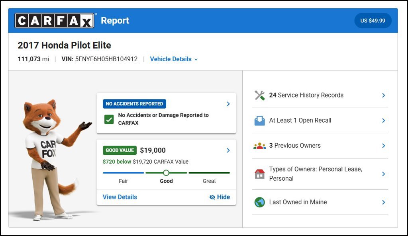Open the Good Value card chevron
The image size is (408, 236).
click(x=228, y=150)
